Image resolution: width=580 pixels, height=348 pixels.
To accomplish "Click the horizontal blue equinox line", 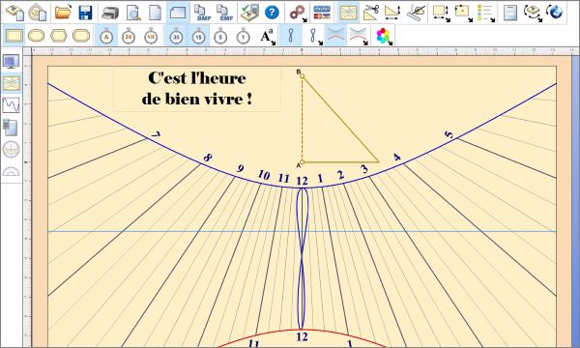I will click(x=302, y=231).
